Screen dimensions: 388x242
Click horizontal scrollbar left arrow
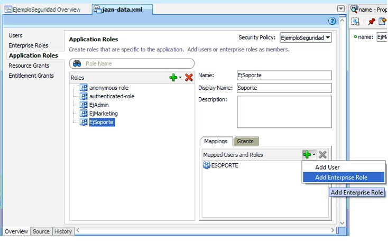pos(78,230)
